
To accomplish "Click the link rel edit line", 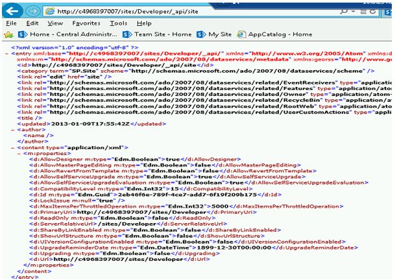I will pyautogui.click(x=64, y=77).
